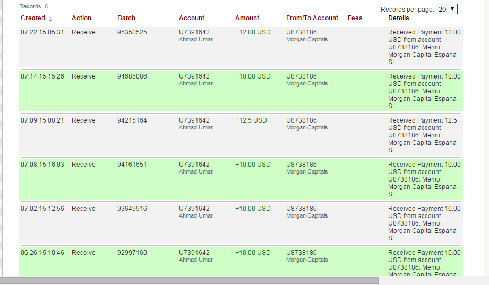Select batch number 94161651

point(132,165)
